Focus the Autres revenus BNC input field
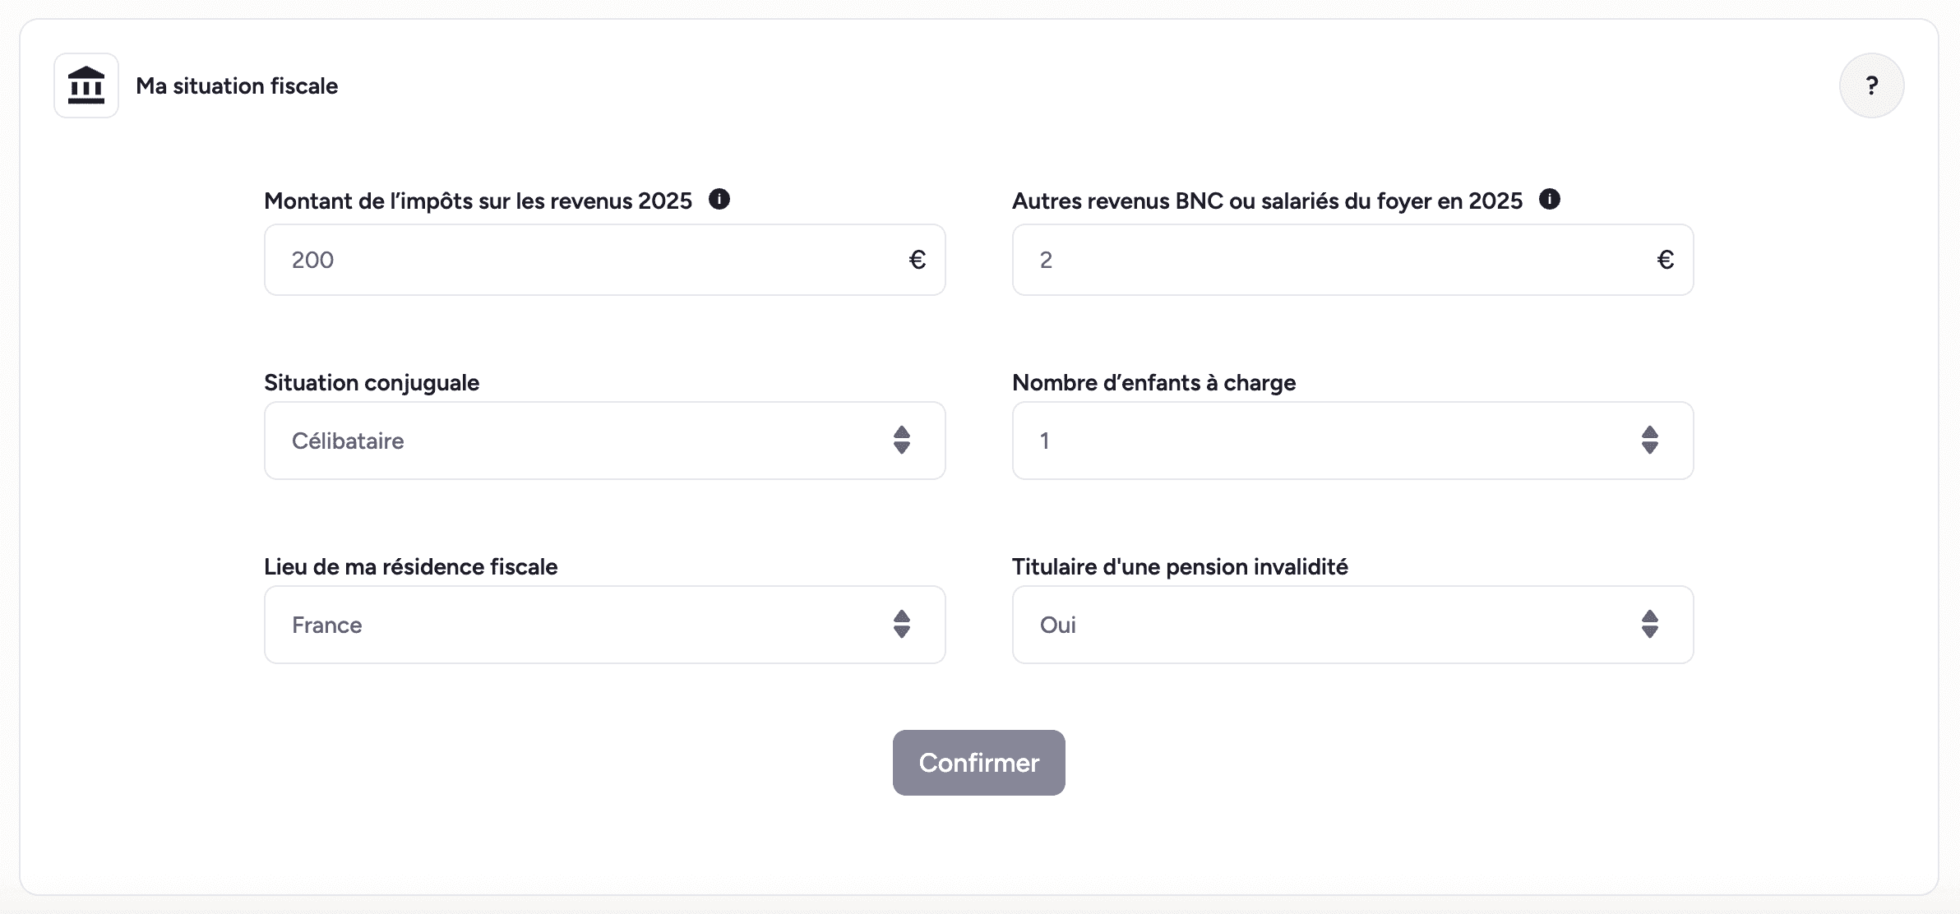 tap(1324, 261)
